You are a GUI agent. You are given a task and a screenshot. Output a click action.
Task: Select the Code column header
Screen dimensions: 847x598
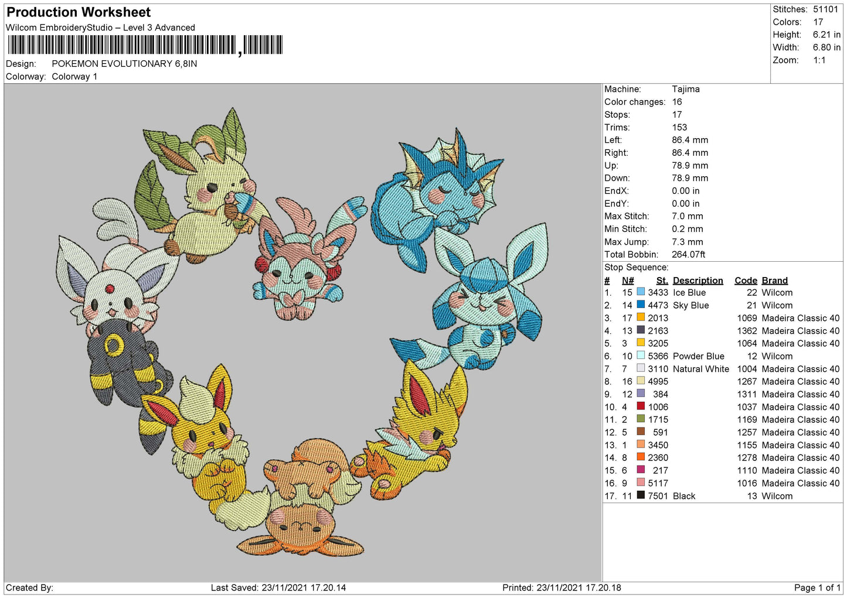point(746,281)
